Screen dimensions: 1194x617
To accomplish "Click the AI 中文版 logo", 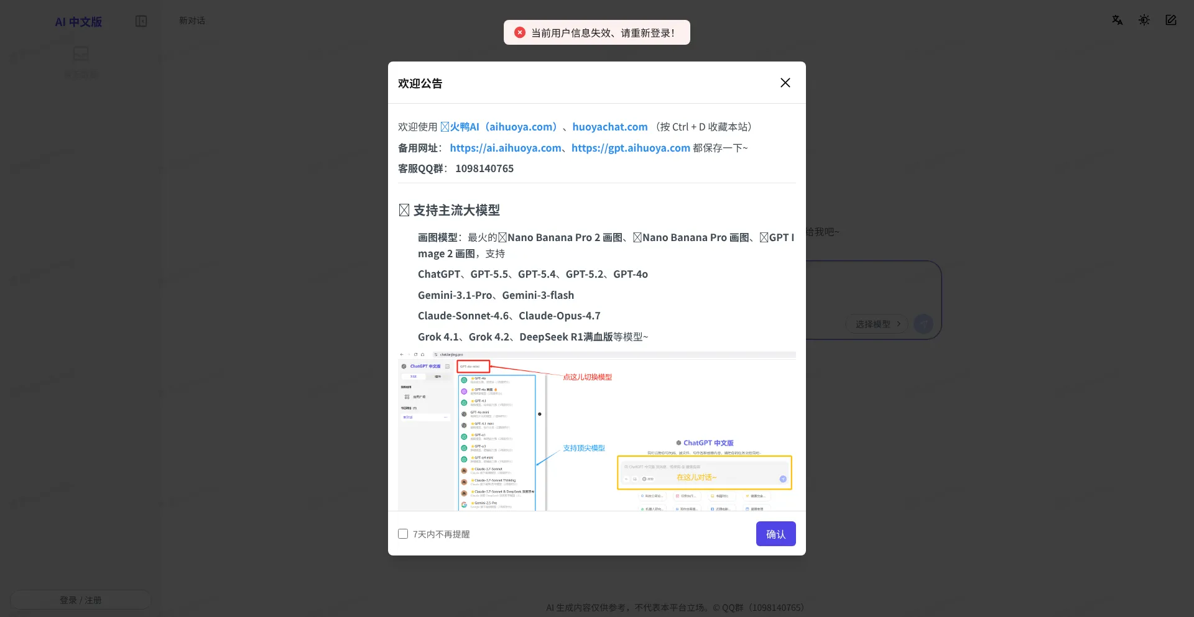I will tap(78, 22).
